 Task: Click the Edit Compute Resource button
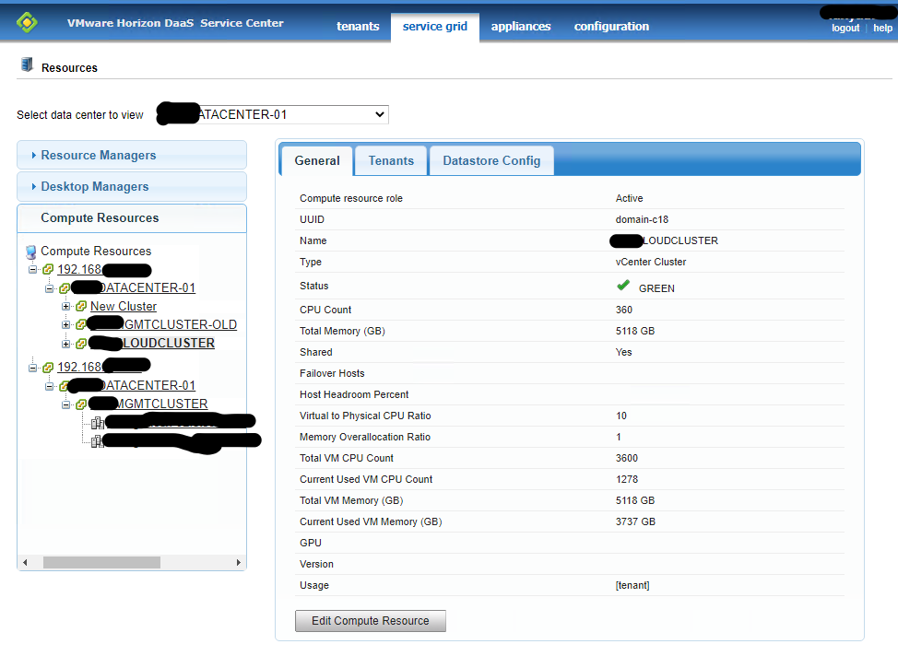(371, 620)
